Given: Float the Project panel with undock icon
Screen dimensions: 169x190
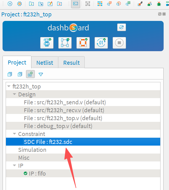Looking at the screenshot, I should [160, 14].
